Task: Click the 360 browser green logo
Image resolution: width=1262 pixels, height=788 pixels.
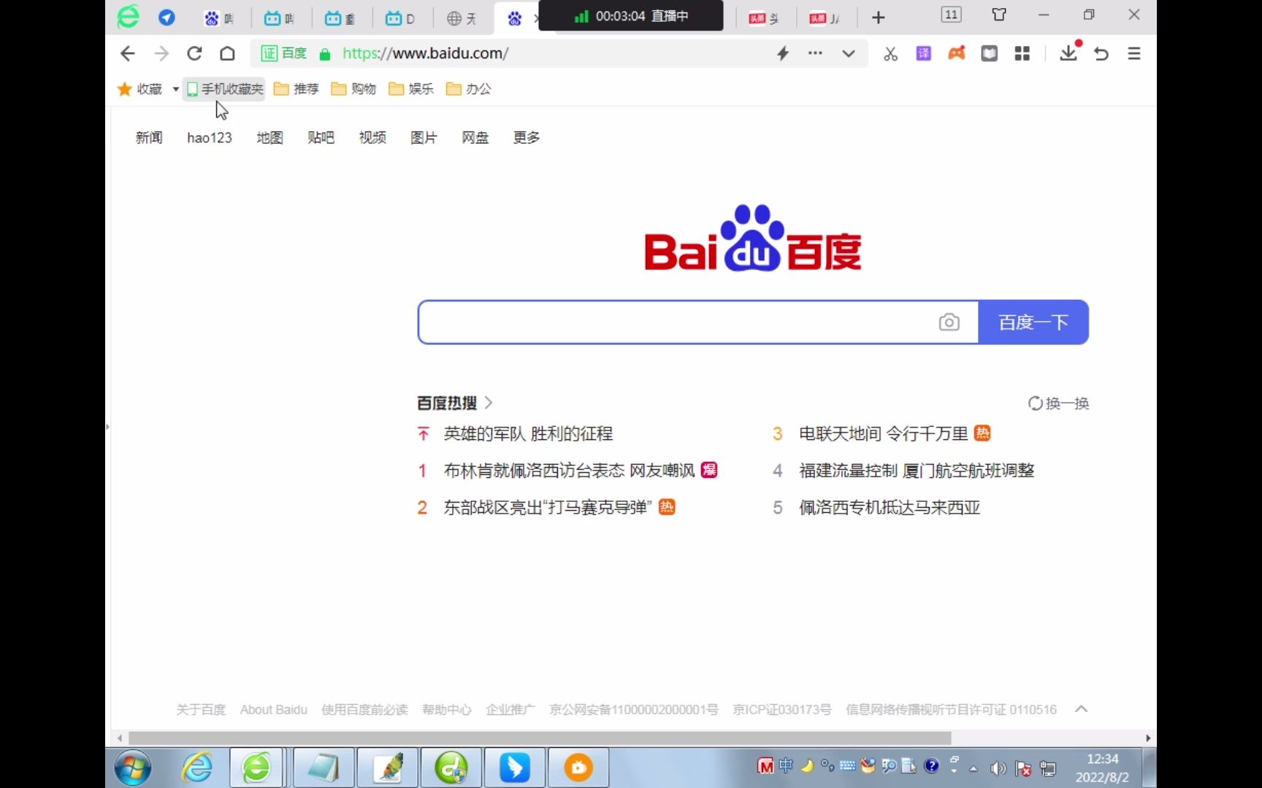Action: click(x=129, y=17)
